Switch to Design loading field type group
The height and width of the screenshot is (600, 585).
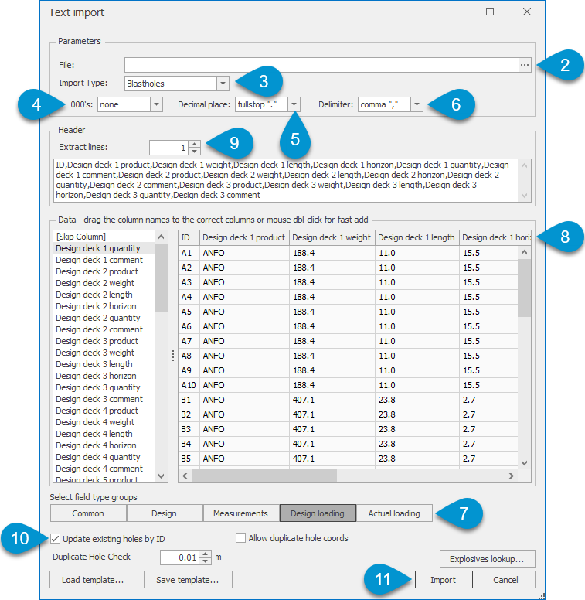(x=318, y=513)
